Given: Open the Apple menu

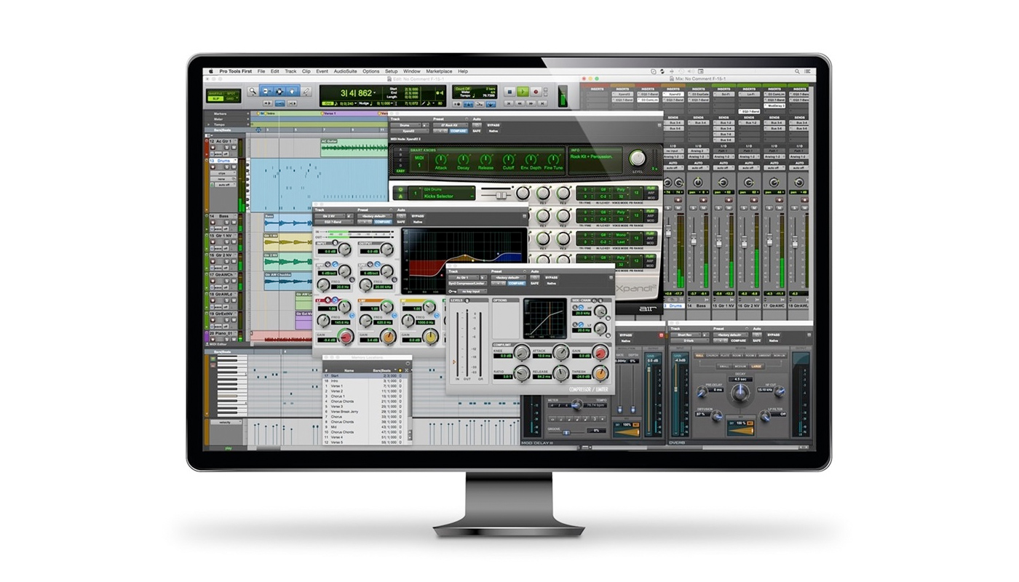Looking at the screenshot, I should click(211, 71).
